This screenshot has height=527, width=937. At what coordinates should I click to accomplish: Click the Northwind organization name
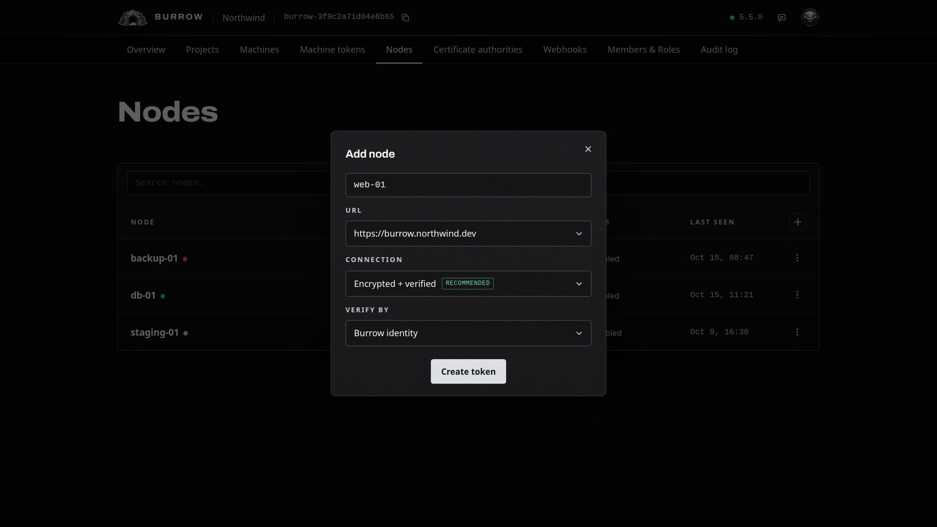click(x=244, y=18)
